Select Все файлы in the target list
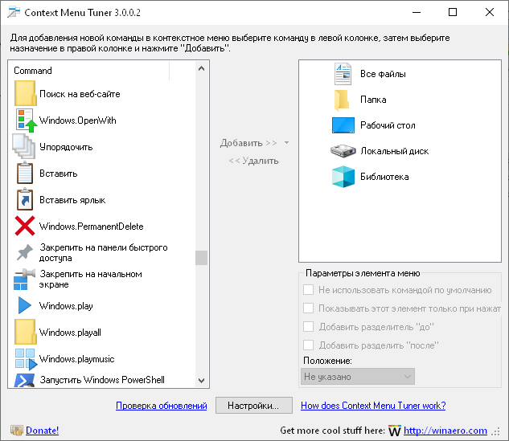The image size is (509, 441). coord(383,74)
